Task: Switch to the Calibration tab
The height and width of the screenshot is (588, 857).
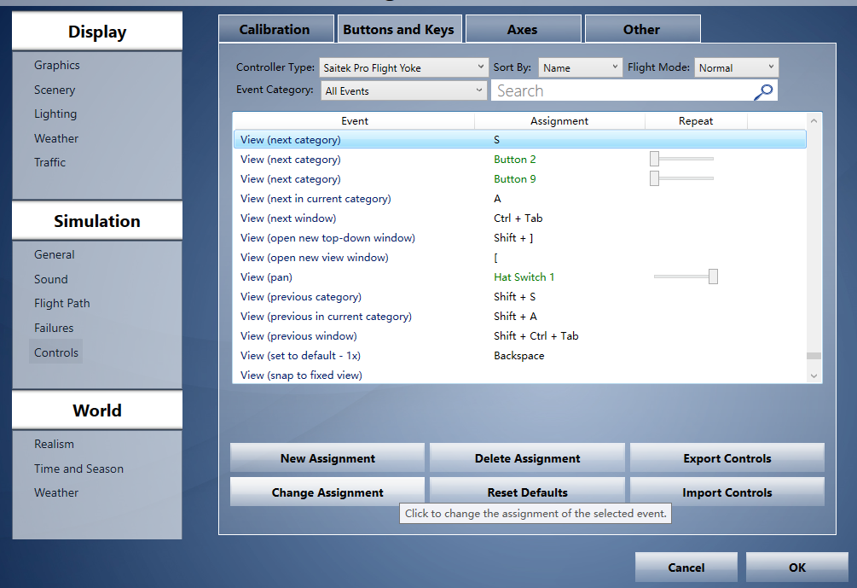Action: (275, 29)
